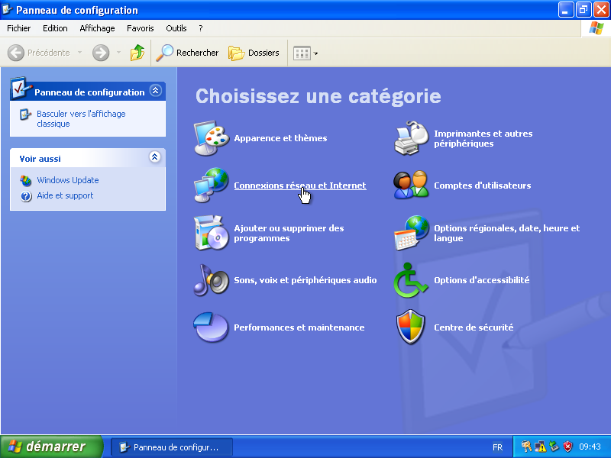Click Ajouter ou supprimer des programmes link
This screenshot has height=458, width=611.
[x=289, y=234]
